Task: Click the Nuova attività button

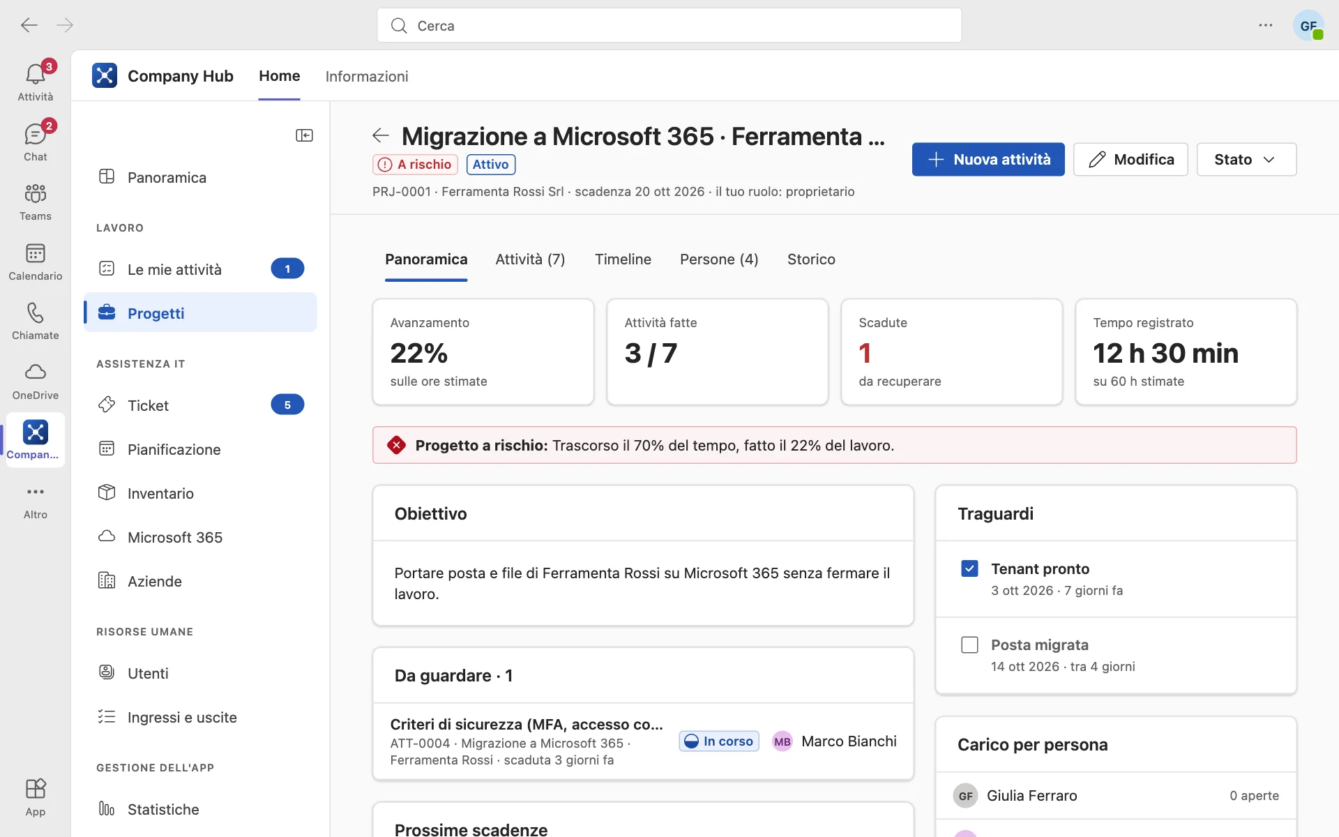Action: [x=988, y=160]
